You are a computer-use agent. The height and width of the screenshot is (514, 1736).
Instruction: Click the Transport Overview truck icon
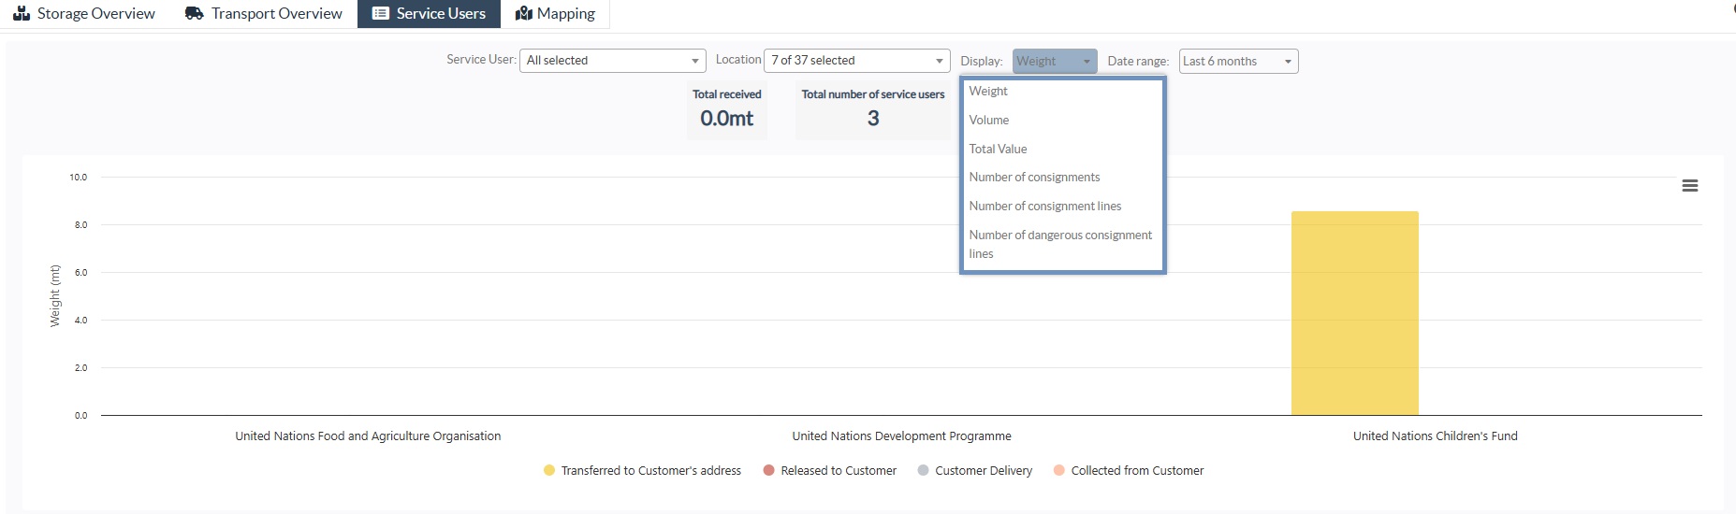tap(195, 13)
